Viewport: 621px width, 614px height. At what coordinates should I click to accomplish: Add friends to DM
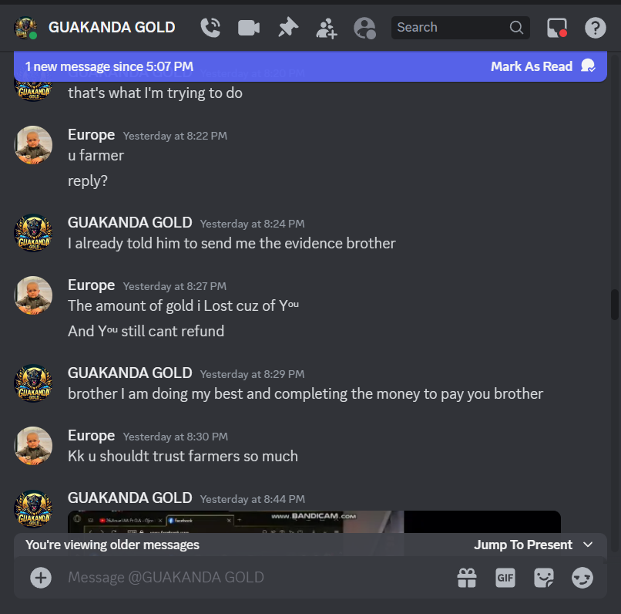click(x=327, y=28)
